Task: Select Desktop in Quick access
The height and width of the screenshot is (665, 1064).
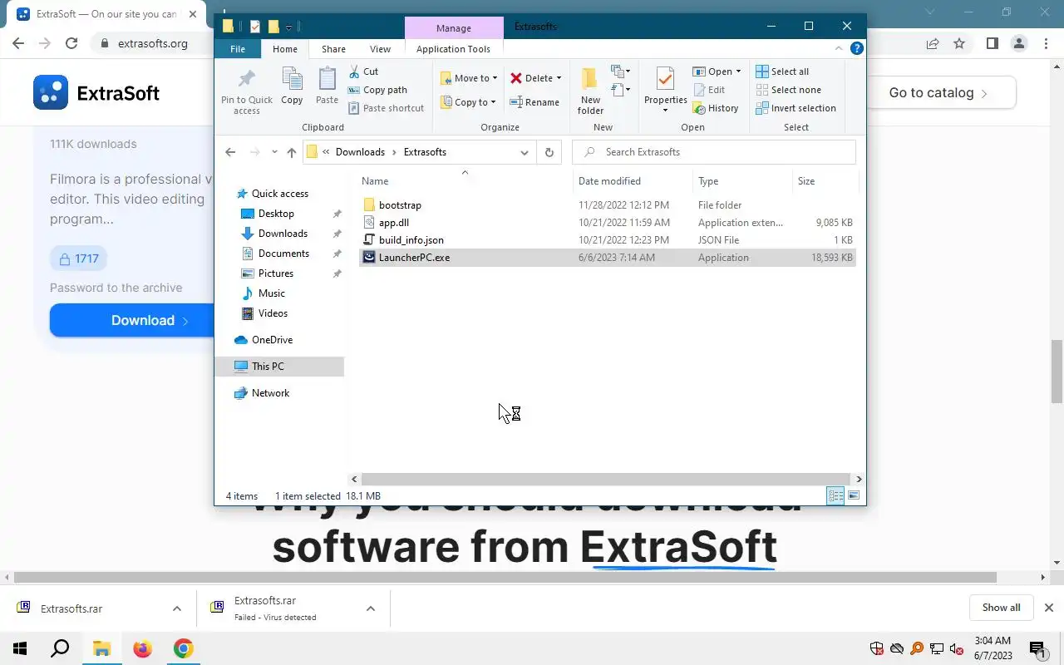Action: 276,214
